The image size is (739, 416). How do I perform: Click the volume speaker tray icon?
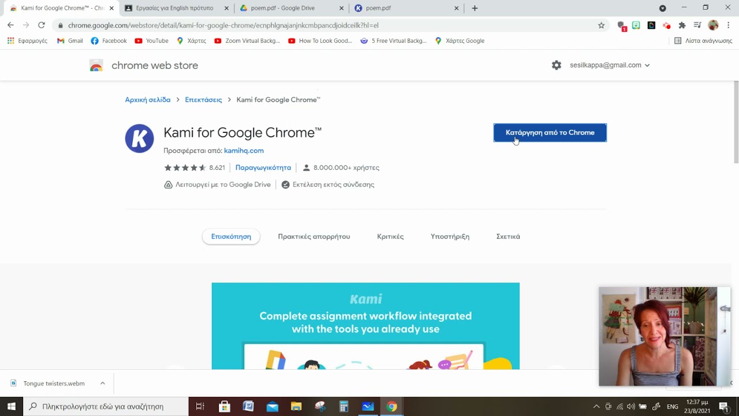(x=631, y=406)
